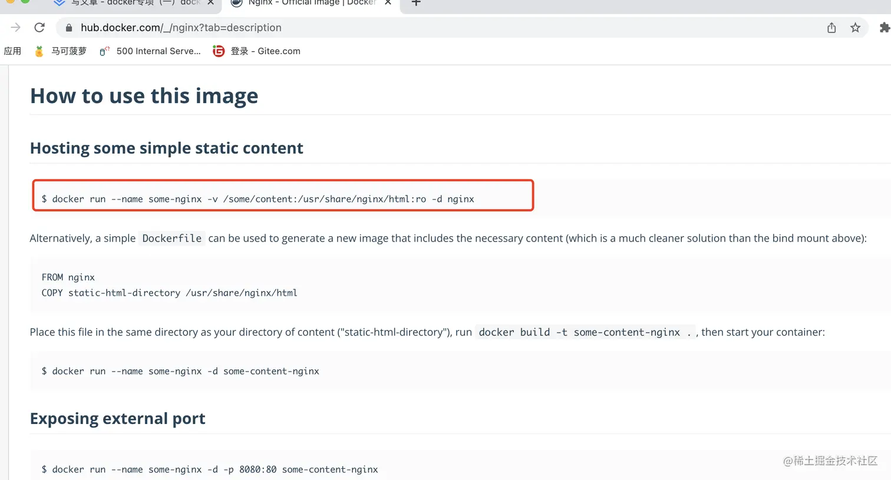This screenshot has width=891, height=480.
Task: Click the 'FROM nginx' code line
Action: click(x=68, y=277)
